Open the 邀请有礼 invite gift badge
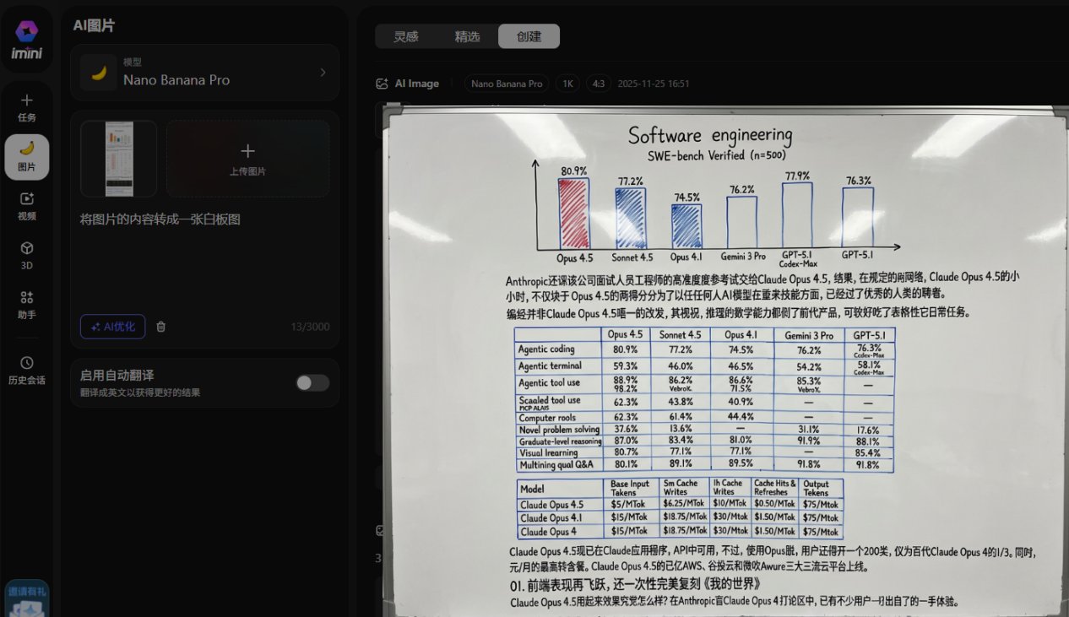 tap(26, 598)
